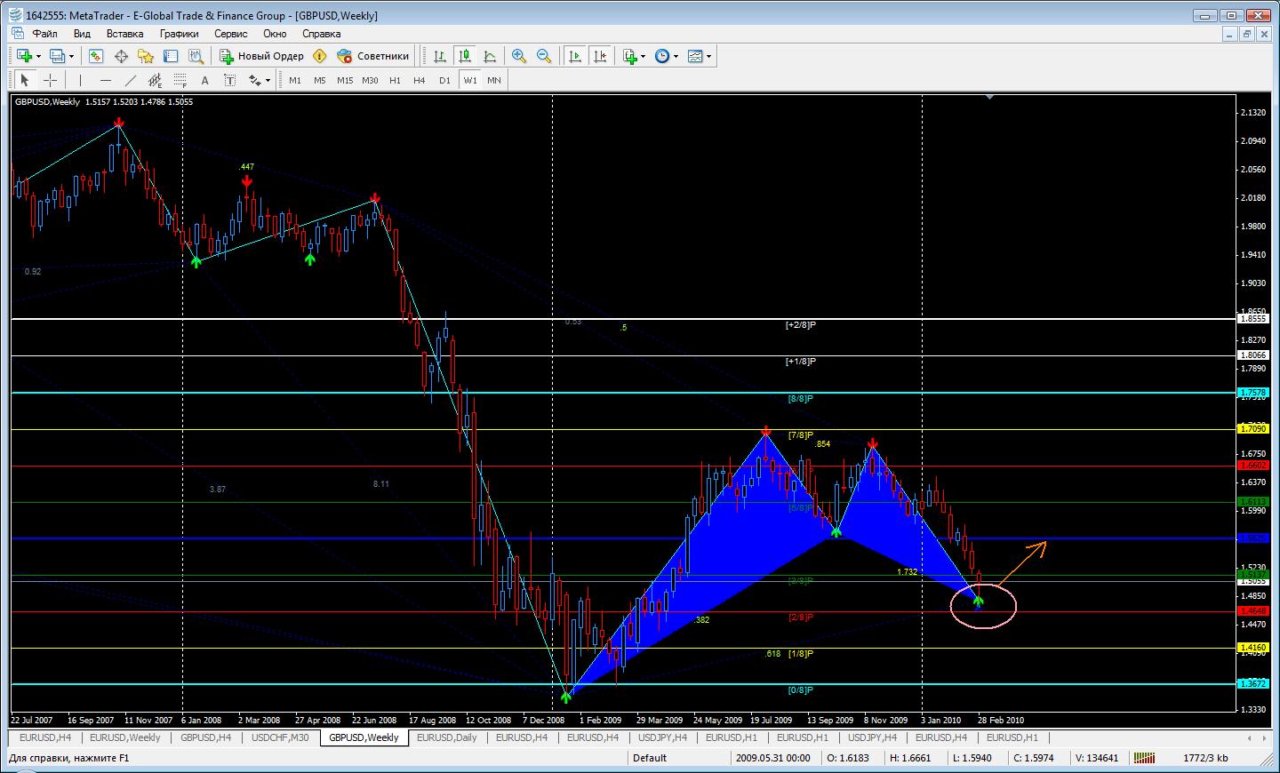Select the Text (A) tool
This screenshot has height=773, width=1280.
tap(204, 80)
